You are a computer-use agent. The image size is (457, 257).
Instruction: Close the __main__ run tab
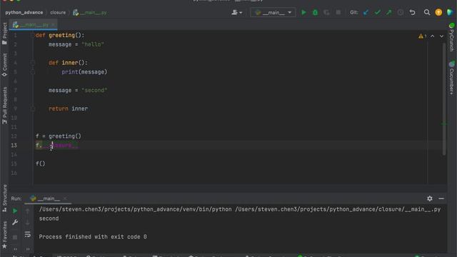tap(65, 198)
